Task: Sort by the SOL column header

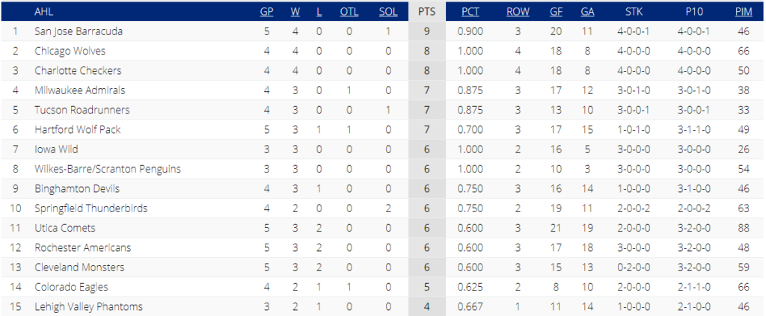Action: click(x=388, y=12)
